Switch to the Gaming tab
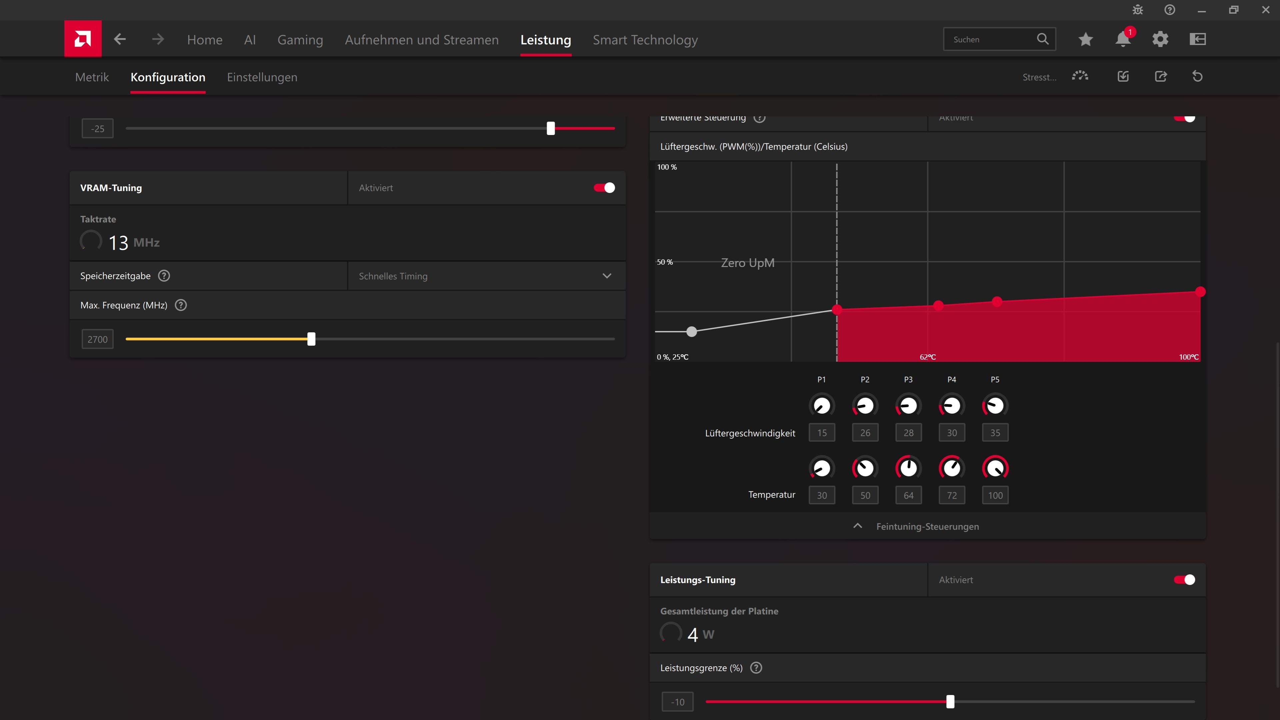This screenshot has width=1280, height=720. [x=300, y=40]
